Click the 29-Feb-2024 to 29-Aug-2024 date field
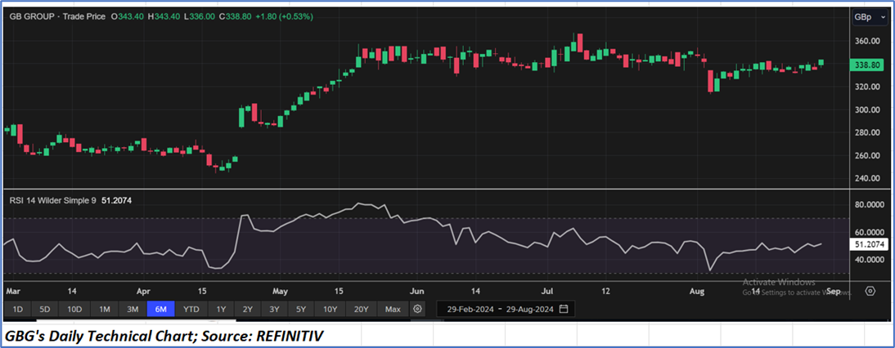The height and width of the screenshot is (348, 895). click(499, 309)
